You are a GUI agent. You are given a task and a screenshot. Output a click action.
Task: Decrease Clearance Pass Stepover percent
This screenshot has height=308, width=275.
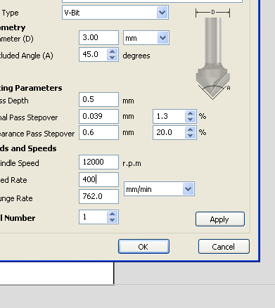pyautogui.click(x=190, y=135)
